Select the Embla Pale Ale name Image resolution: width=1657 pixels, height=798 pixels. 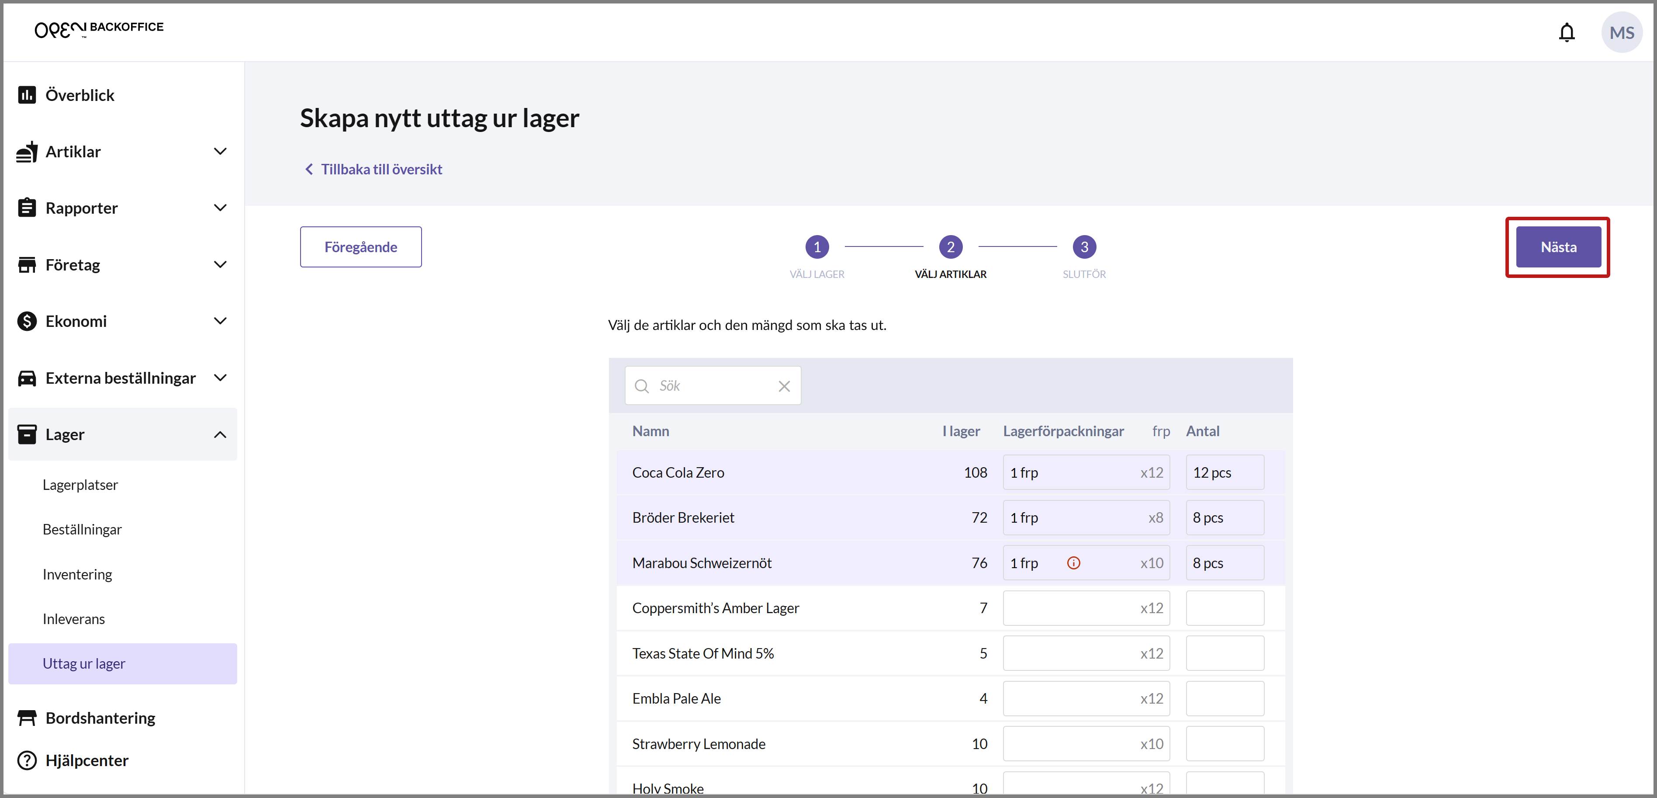point(676,699)
